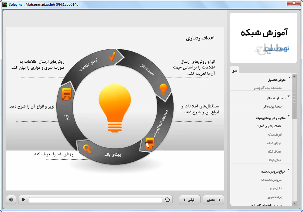Open فایل سرور lesson in the menu
The height and width of the screenshot is (212, 303).
coord(275,188)
